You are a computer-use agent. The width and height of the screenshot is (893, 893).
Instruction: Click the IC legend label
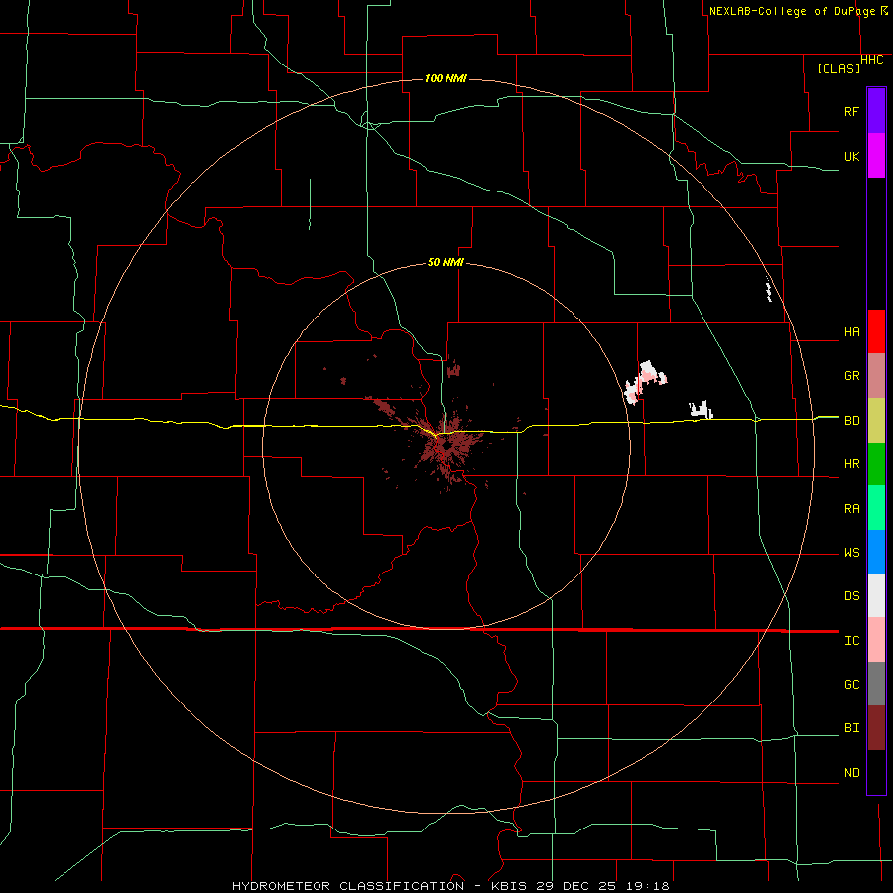point(851,641)
